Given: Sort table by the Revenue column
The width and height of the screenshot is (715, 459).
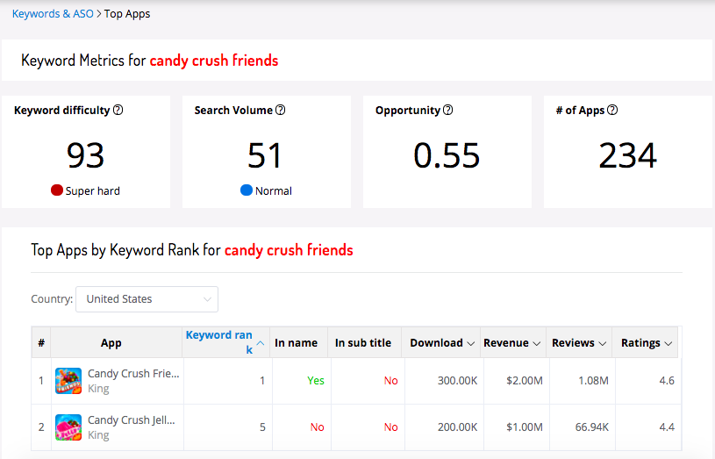Looking at the screenshot, I should click(x=511, y=342).
